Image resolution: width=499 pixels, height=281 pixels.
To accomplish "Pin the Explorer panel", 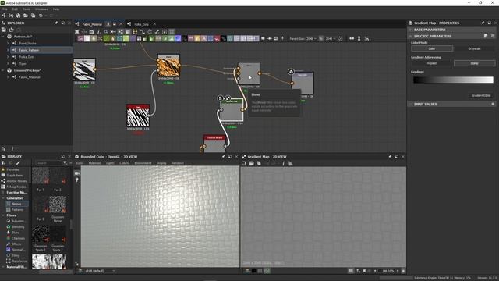I will [x=56, y=23].
